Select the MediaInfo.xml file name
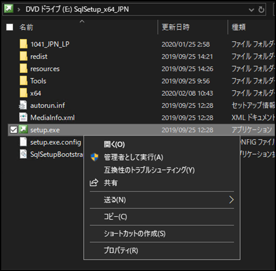The width and height of the screenshot is (276, 271). click(52, 118)
